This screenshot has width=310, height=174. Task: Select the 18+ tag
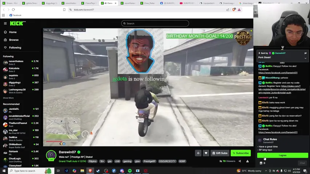102,161
